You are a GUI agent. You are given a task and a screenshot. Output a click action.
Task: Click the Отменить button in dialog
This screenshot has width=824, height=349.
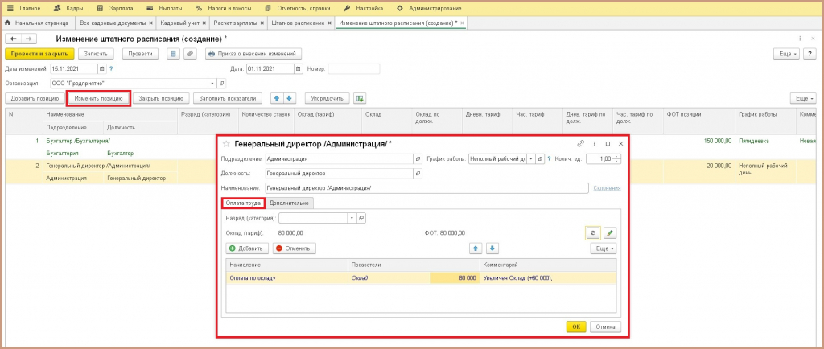tap(294, 248)
